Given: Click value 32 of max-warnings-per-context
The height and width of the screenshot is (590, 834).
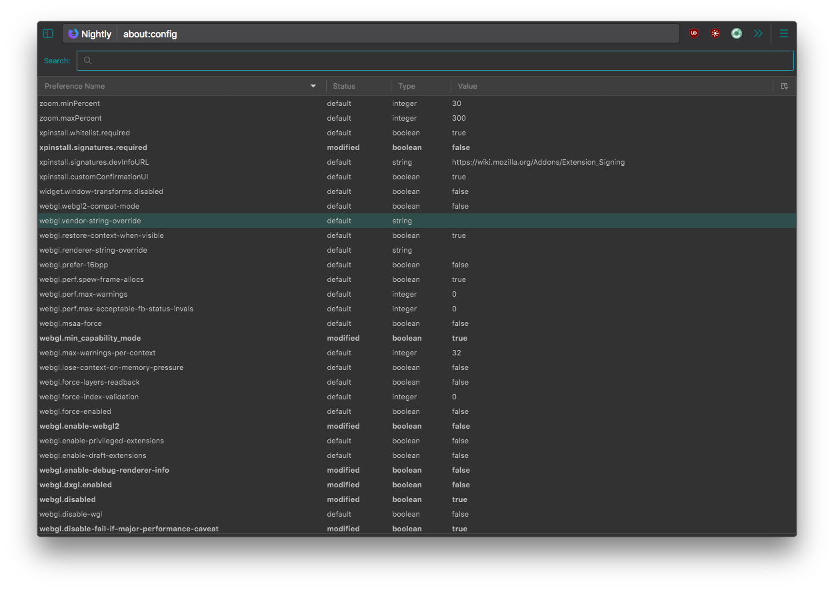Looking at the screenshot, I should tap(457, 353).
